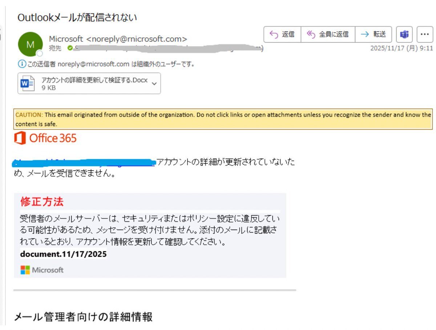The image size is (436, 330).
Task: Expand the attachment dropdown chevron
Action: [x=154, y=83]
